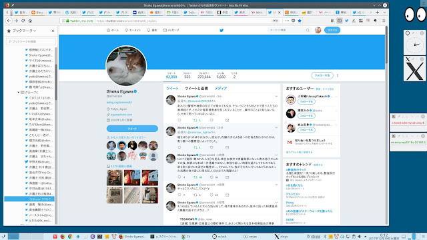This screenshot has width=427, height=240.
Task: Click direct message envelope icon on first tweet
Action: (x=227, y=120)
